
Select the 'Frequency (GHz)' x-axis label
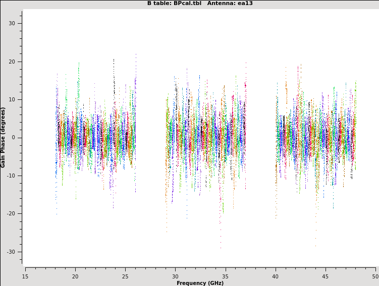(x=200, y=283)
